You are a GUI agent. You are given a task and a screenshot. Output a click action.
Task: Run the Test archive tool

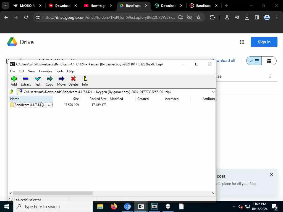[x=38, y=81]
